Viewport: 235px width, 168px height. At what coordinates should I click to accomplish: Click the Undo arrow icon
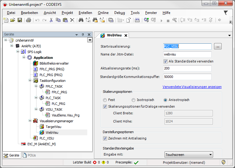(x=37, y=20)
